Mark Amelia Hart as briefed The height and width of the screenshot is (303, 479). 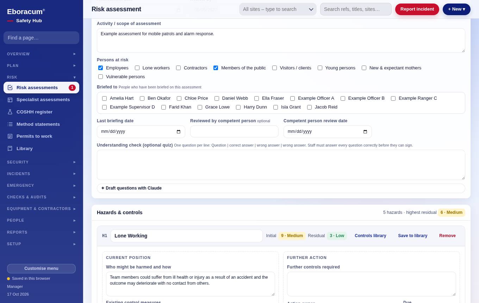pos(104,99)
